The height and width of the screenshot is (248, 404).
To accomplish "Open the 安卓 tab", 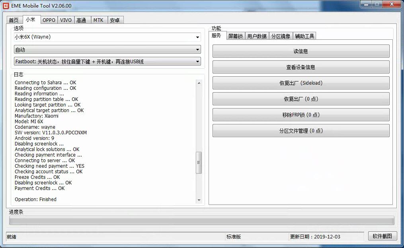I will (115, 20).
